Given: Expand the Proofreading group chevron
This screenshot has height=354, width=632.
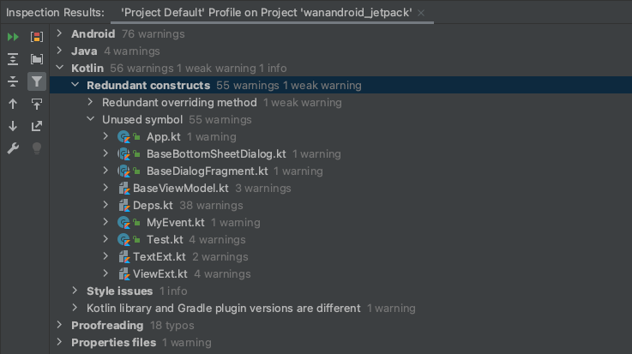Looking at the screenshot, I should (x=60, y=325).
